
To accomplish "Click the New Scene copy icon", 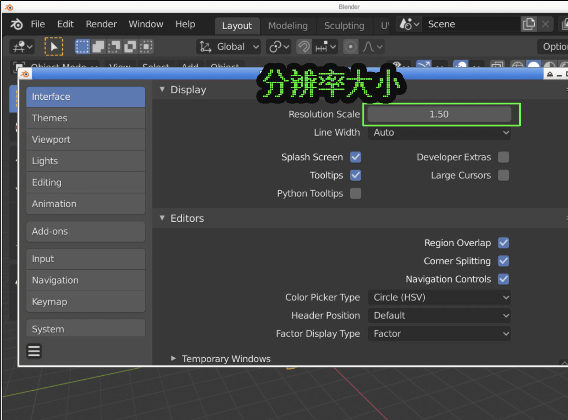I will [x=529, y=24].
